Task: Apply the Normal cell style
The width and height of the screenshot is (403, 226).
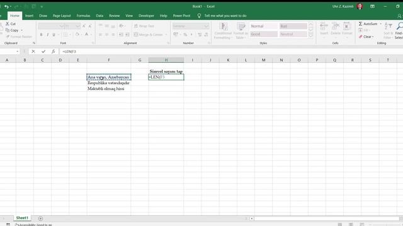Action: coord(264,26)
